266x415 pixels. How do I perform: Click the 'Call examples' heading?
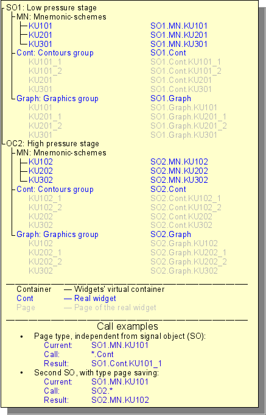point(127,326)
